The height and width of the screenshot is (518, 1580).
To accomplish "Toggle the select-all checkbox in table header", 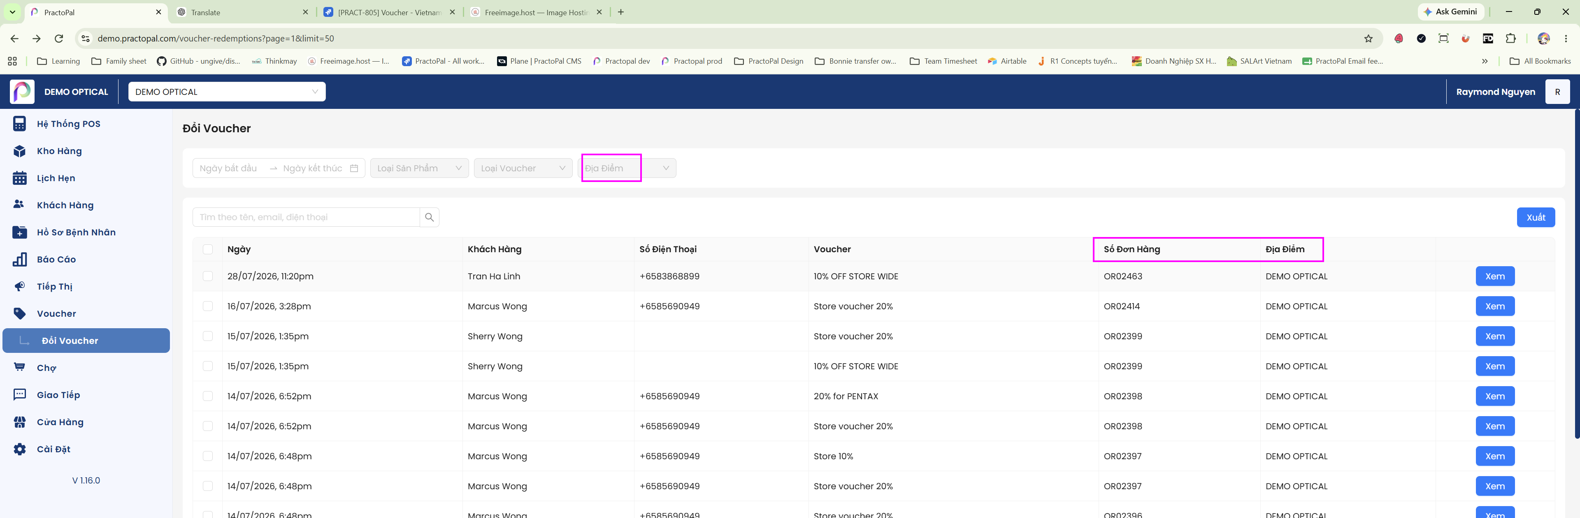I will tap(208, 249).
